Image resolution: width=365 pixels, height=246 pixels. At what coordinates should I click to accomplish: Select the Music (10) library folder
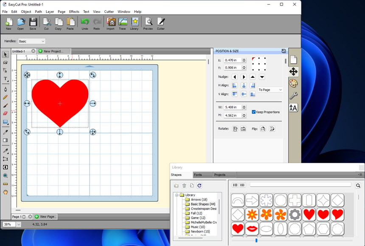pos(195,227)
